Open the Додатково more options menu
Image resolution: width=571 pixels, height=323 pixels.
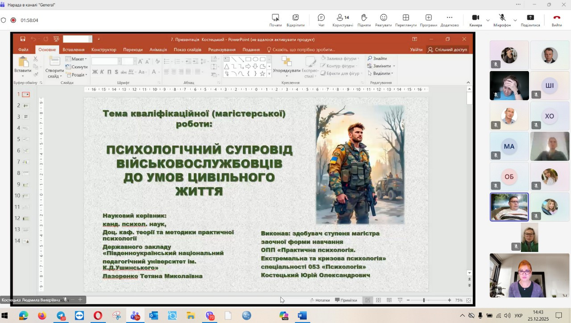pyautogui.click(x=449, y=20)
